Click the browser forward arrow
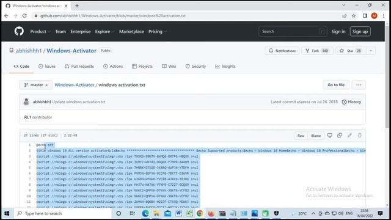Image resolution: width=391 pixels, height=220 pixels. coord(15,16)
